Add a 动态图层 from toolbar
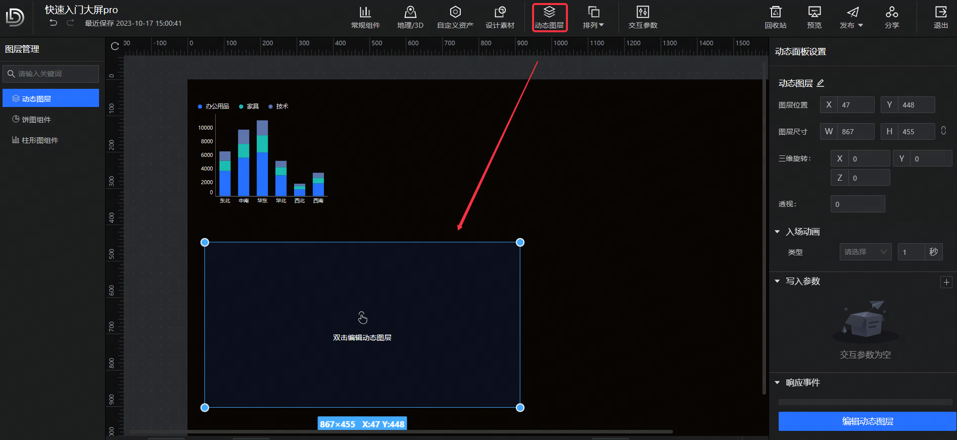 549,18
